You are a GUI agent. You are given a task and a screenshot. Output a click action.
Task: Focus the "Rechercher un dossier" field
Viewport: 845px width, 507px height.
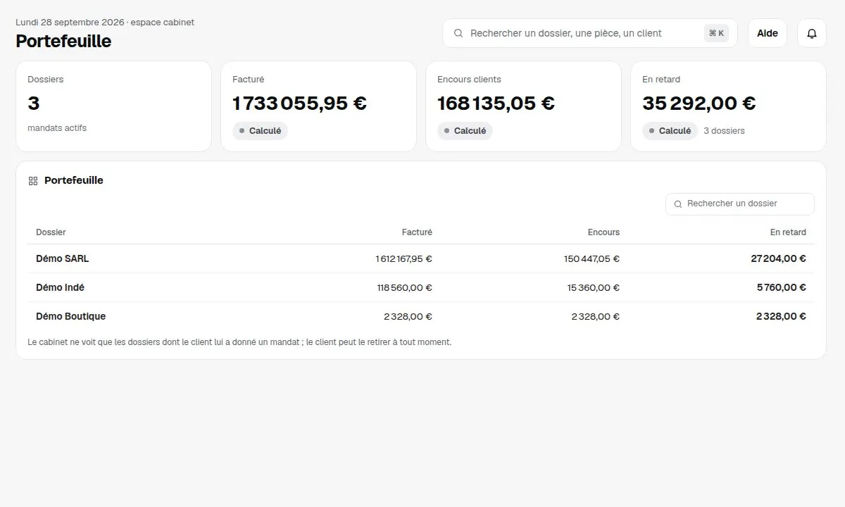[740, 204]
